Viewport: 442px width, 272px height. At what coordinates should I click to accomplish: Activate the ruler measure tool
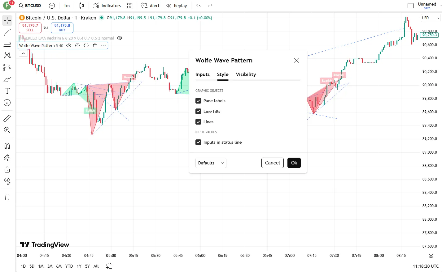pos(7,118)
